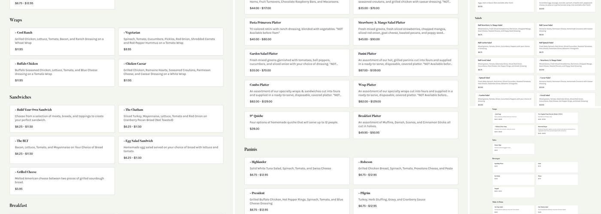Image resolution: width=601 pixels, height=214 pixels.
Task: Click the $49.95 - $93.95 Breakfast Platter price
Action: click(369, 133)
